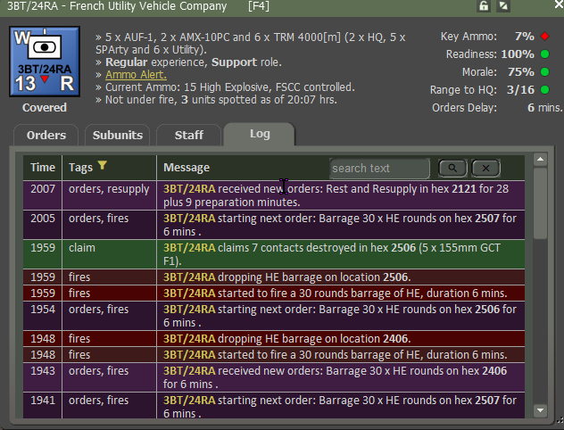Click the Readiness 100% value
Viewport: 564px width, 430px height.
click(x=518, y=54)
